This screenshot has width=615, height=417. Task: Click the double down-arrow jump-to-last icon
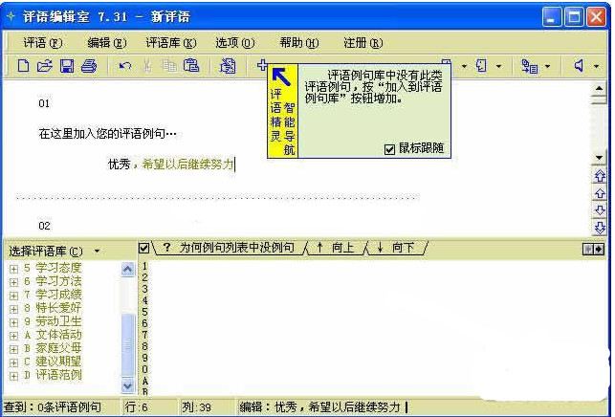(600, 228)
